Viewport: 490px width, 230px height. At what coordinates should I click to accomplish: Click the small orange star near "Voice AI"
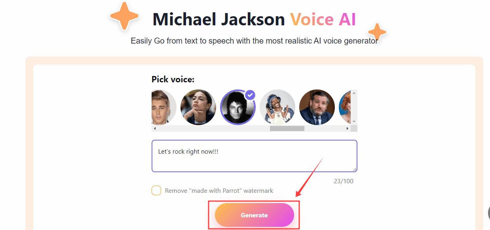[377, 32]
